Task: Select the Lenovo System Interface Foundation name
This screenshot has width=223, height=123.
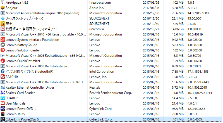Action: [32, 40]
